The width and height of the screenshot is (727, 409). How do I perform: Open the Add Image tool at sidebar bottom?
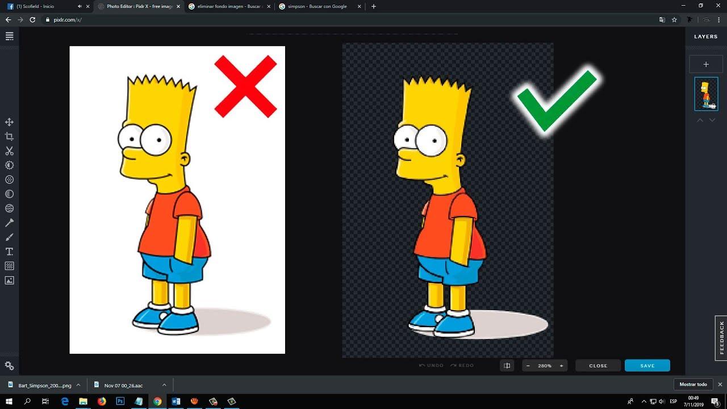(x=9, y=279)
